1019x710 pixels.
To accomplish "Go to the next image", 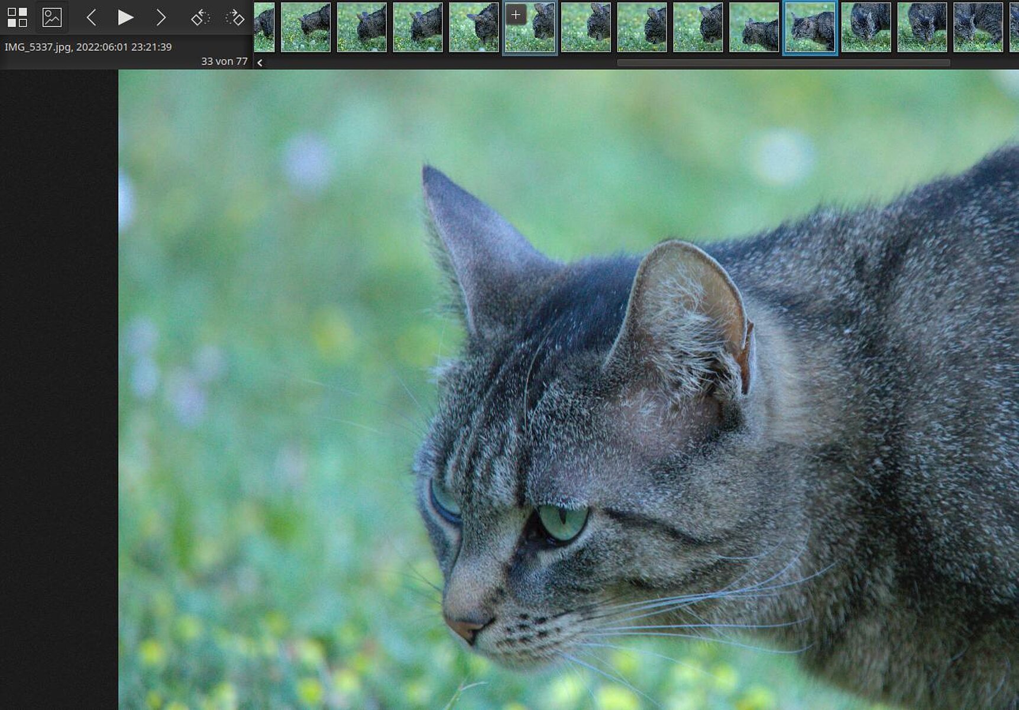I will pyautogui.click(x=160, y=17).
